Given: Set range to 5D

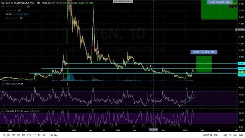Looking at the screenshot, I should (x=8, y=135).
